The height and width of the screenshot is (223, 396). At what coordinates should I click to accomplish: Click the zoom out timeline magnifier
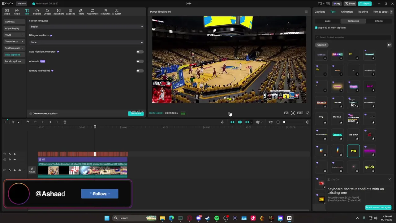pyautogui.click(x=278, y=122)
